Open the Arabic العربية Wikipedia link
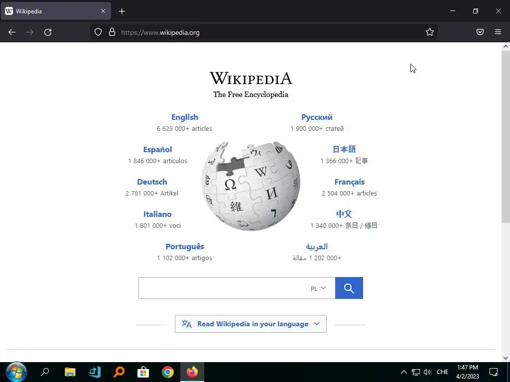510x382 pixels. click(x=317, y=247)
